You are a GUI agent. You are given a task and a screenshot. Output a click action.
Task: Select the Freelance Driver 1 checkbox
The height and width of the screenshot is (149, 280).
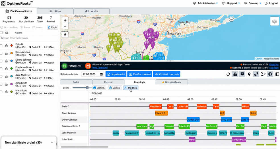(1, 69)
